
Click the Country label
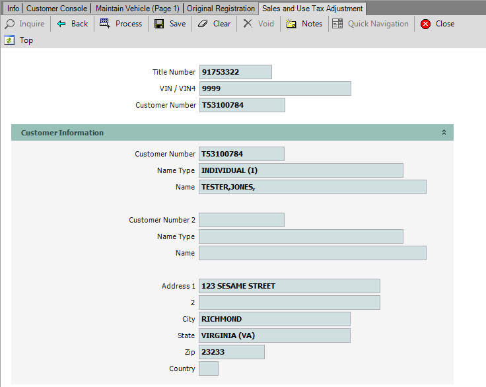point(182,369)
